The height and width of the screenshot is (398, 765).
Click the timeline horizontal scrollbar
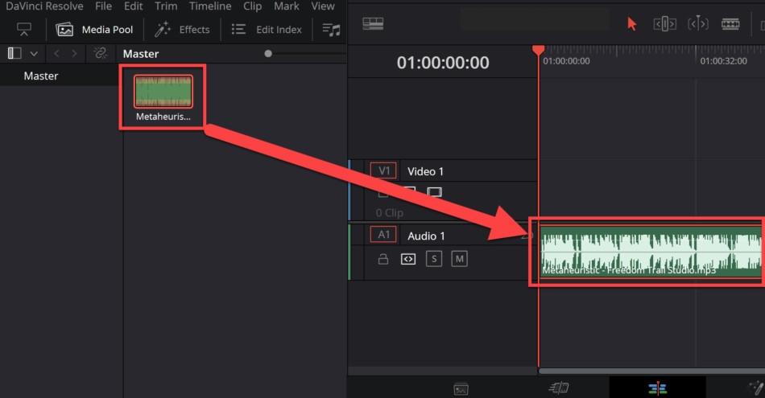(651, 371)
